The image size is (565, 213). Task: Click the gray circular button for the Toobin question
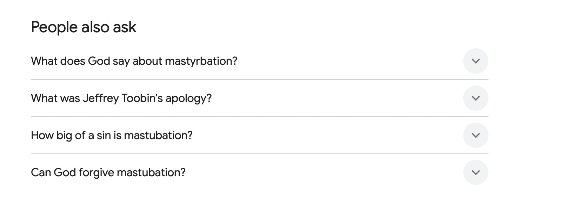point(476,98)
